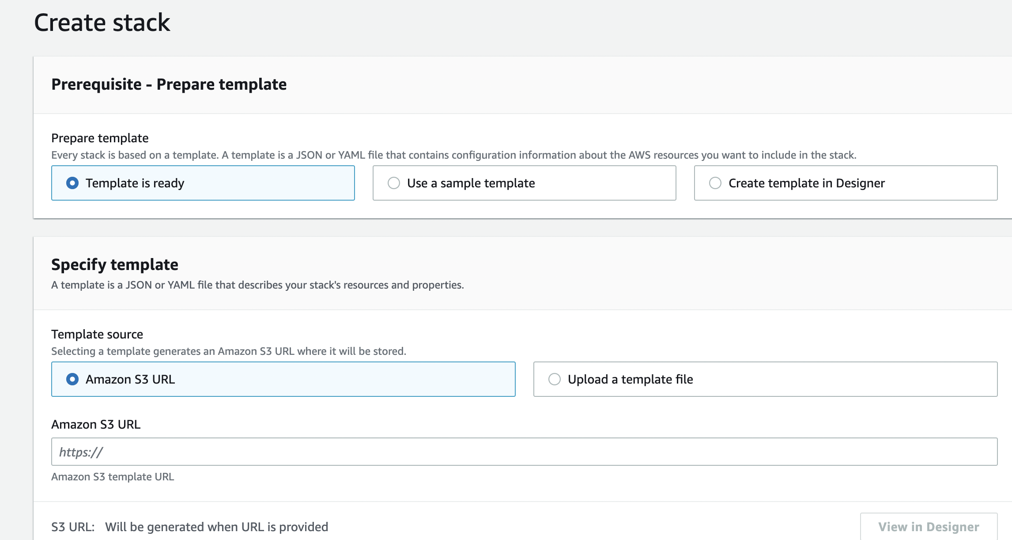Pick Amazon S3 URL as template source
1012x540 pixels.
click(283, 379)
